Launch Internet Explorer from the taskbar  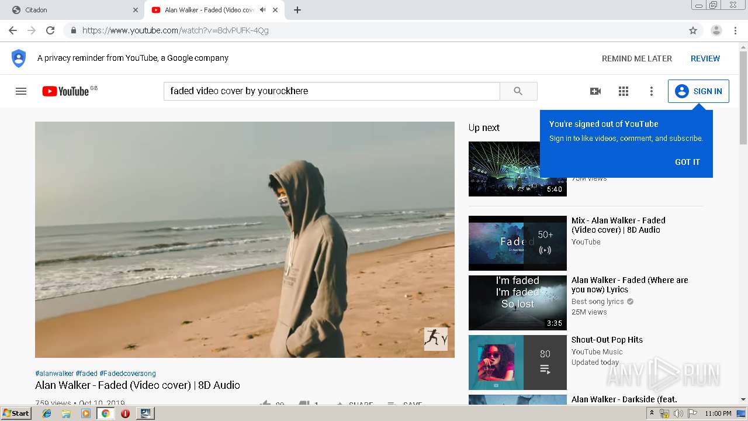click(x=47, y=413)
